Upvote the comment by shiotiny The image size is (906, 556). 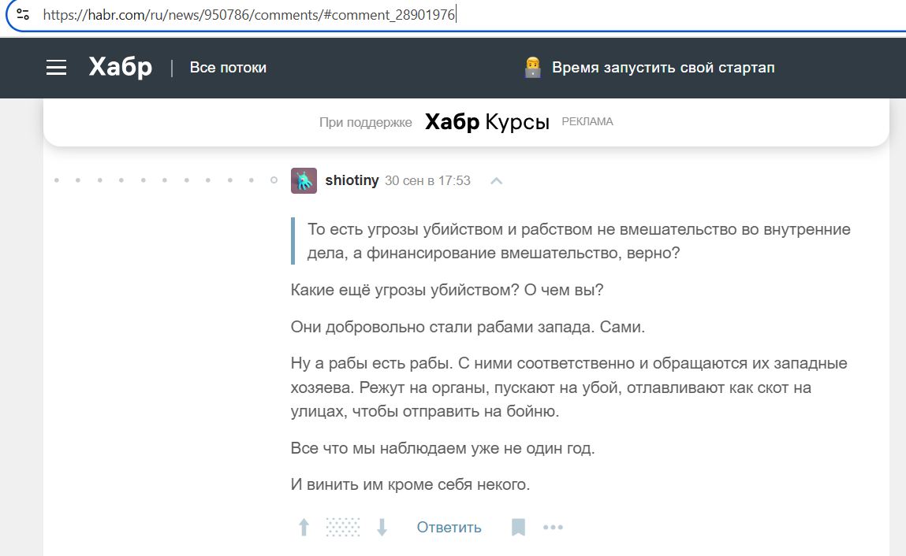(304, 527)
